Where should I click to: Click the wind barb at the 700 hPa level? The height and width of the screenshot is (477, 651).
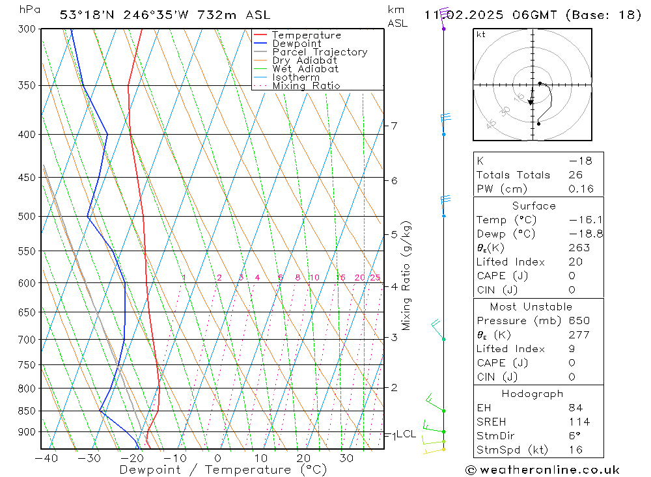click(438, 330)
